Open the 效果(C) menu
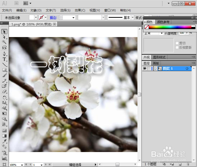The image size is (197, 167). tap(80, 10)
